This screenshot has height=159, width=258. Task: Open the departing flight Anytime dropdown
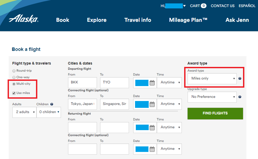tap(169, 83)
